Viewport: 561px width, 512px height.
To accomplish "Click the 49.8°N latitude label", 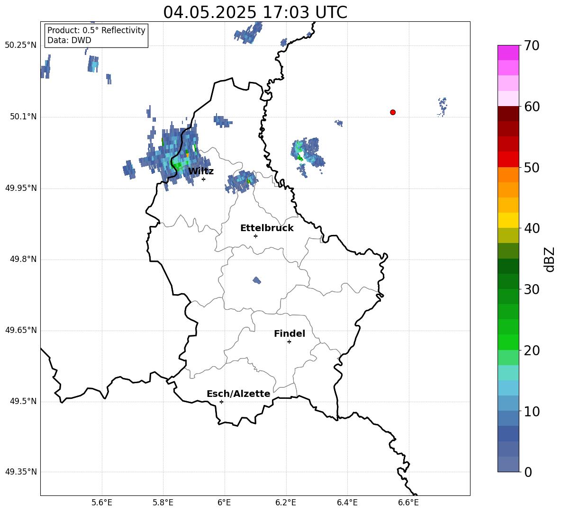I will 23,259.
